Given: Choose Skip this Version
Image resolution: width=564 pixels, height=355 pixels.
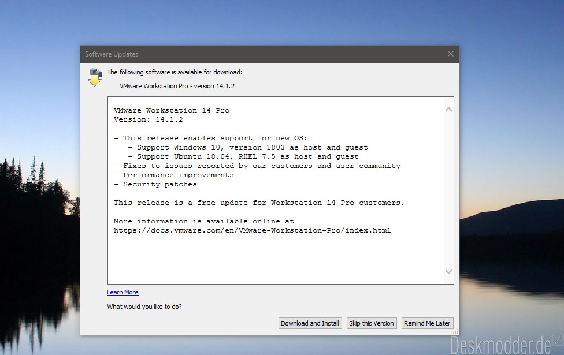Looking at the screenshot, I should (371, 323).
